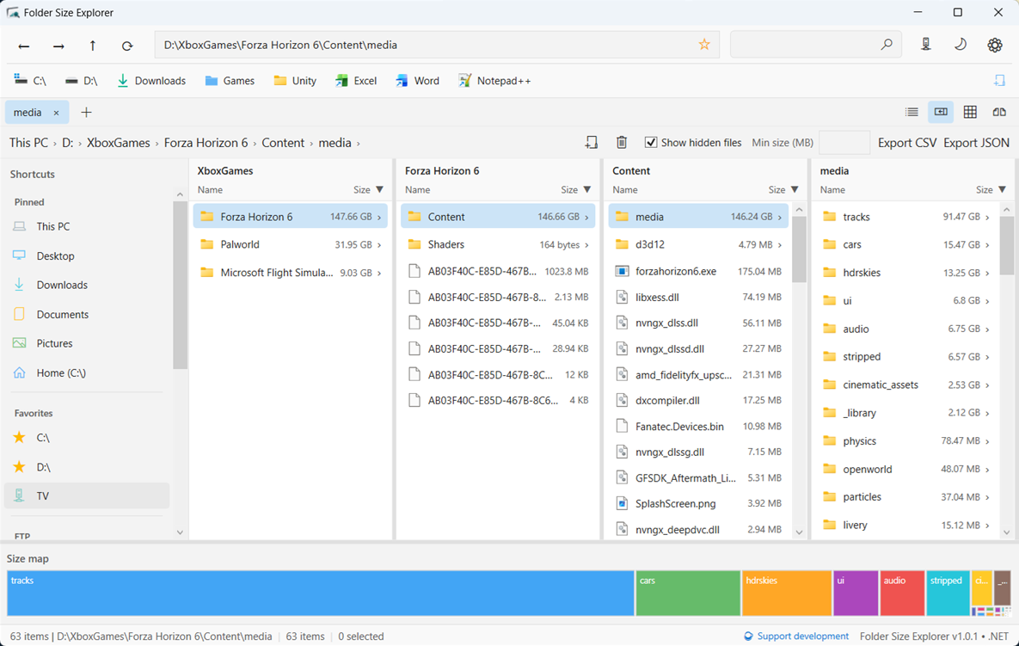Switch to dual pane view
The height and width of the screenshot is (646, 1019).
click(999, 112)
